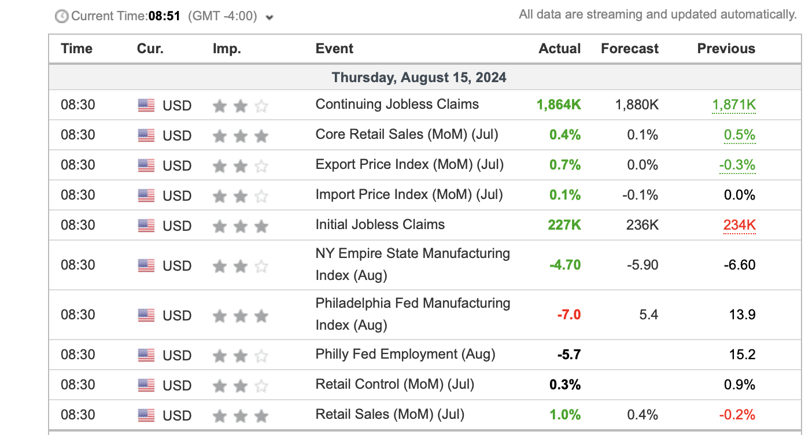Click importance stars for Retail Control row
805x435 pixels.
[240, 385]
